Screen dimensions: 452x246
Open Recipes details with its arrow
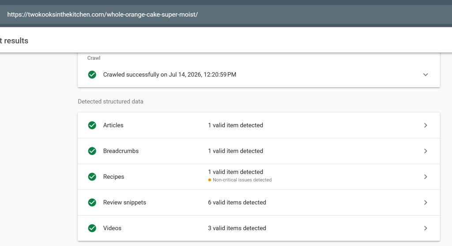pos(426,177)
